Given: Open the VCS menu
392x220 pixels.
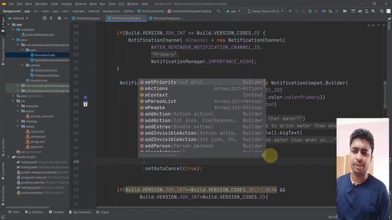Looking at the screenshot, I should pyautogui.click(x=121, y=4).
